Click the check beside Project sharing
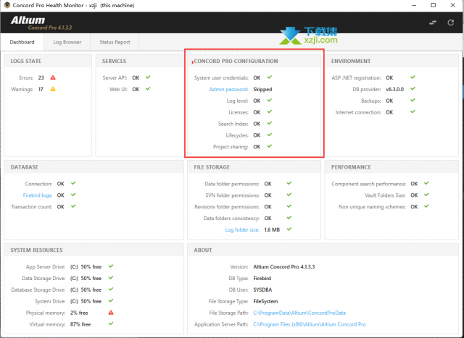 point(269,146)
